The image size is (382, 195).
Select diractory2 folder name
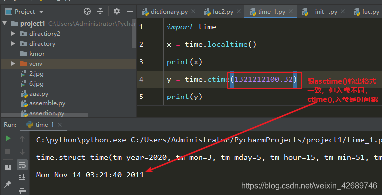(x=45, y=33)
